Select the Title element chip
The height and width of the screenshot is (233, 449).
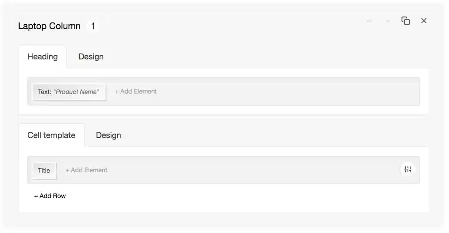(44, 171)
